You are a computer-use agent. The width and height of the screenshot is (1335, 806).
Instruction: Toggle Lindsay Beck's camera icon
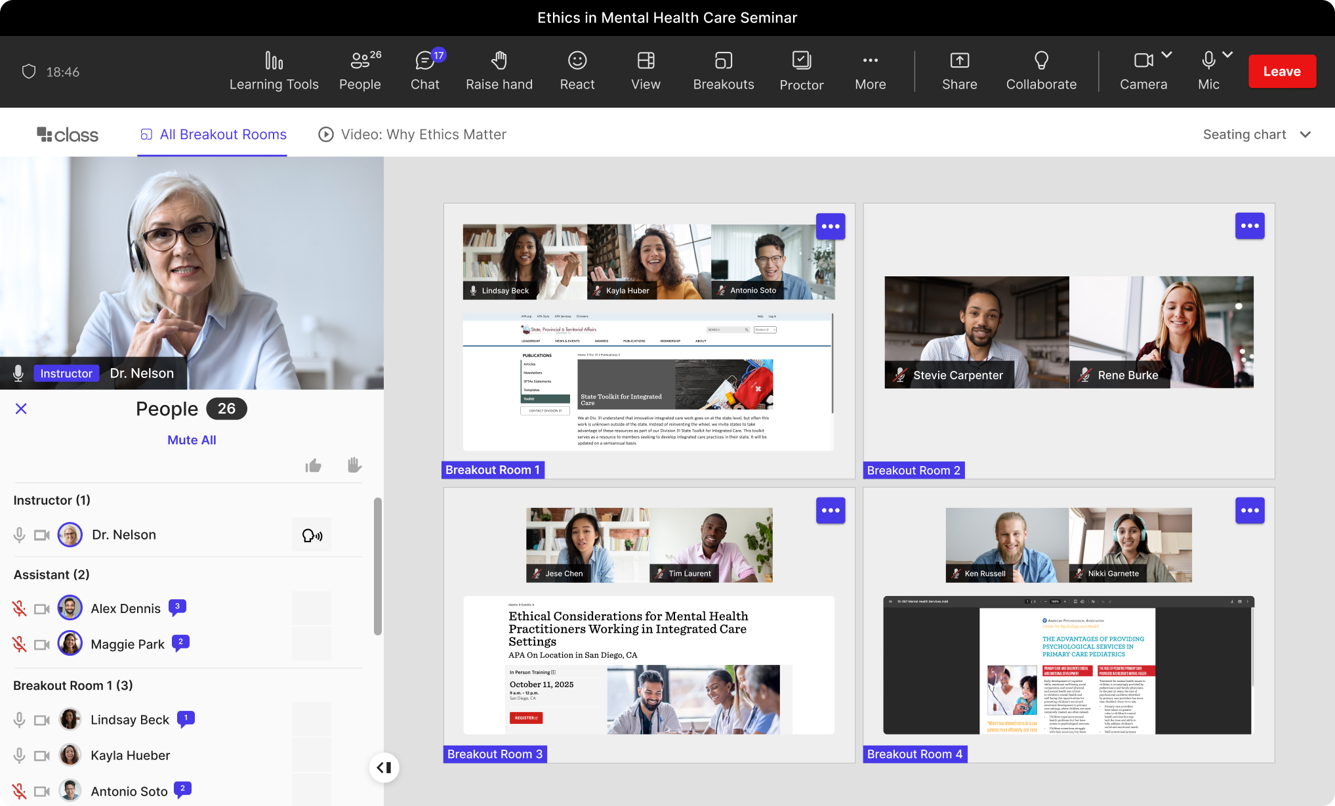pyautogui.click(x=42, y=720)
